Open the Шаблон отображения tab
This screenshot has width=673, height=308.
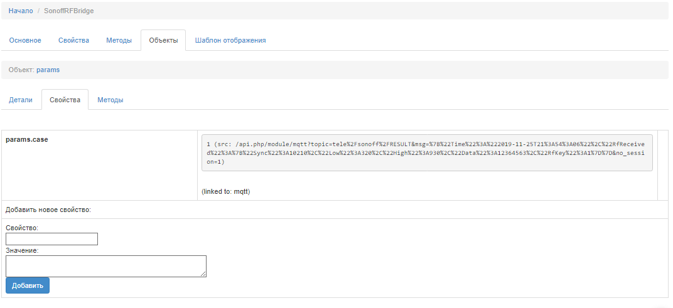(x=230, y=40)
